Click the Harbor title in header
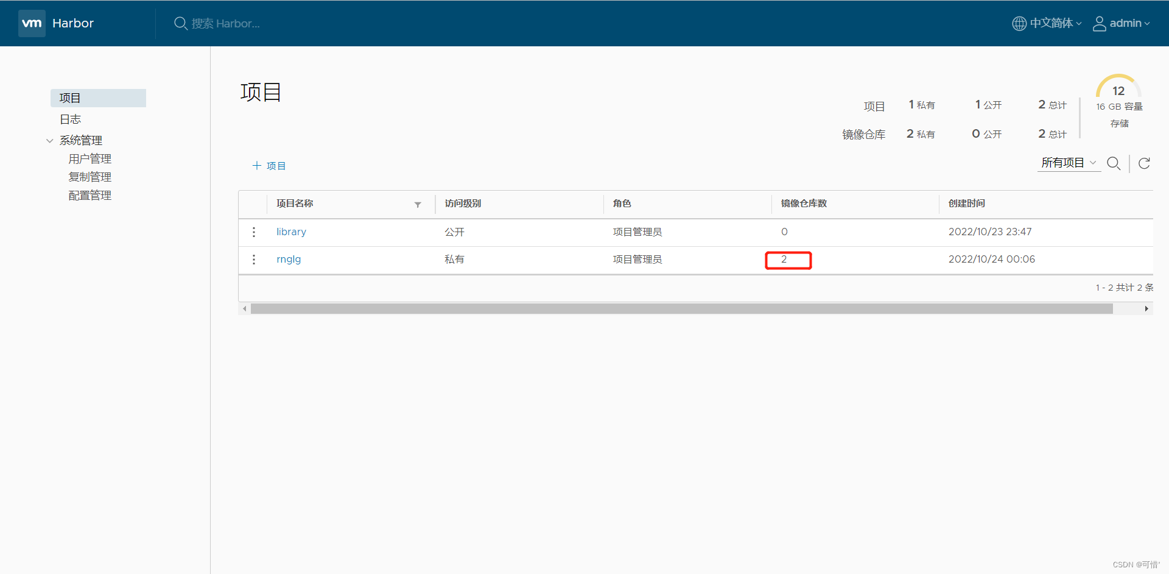 [x=73, y=23]
